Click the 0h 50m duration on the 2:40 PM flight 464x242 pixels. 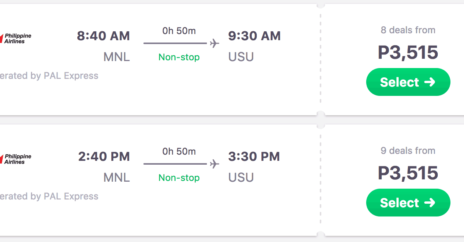click(179, 152)
